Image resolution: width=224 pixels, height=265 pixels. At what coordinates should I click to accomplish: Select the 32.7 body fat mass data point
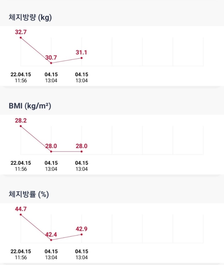pos(21,37)
